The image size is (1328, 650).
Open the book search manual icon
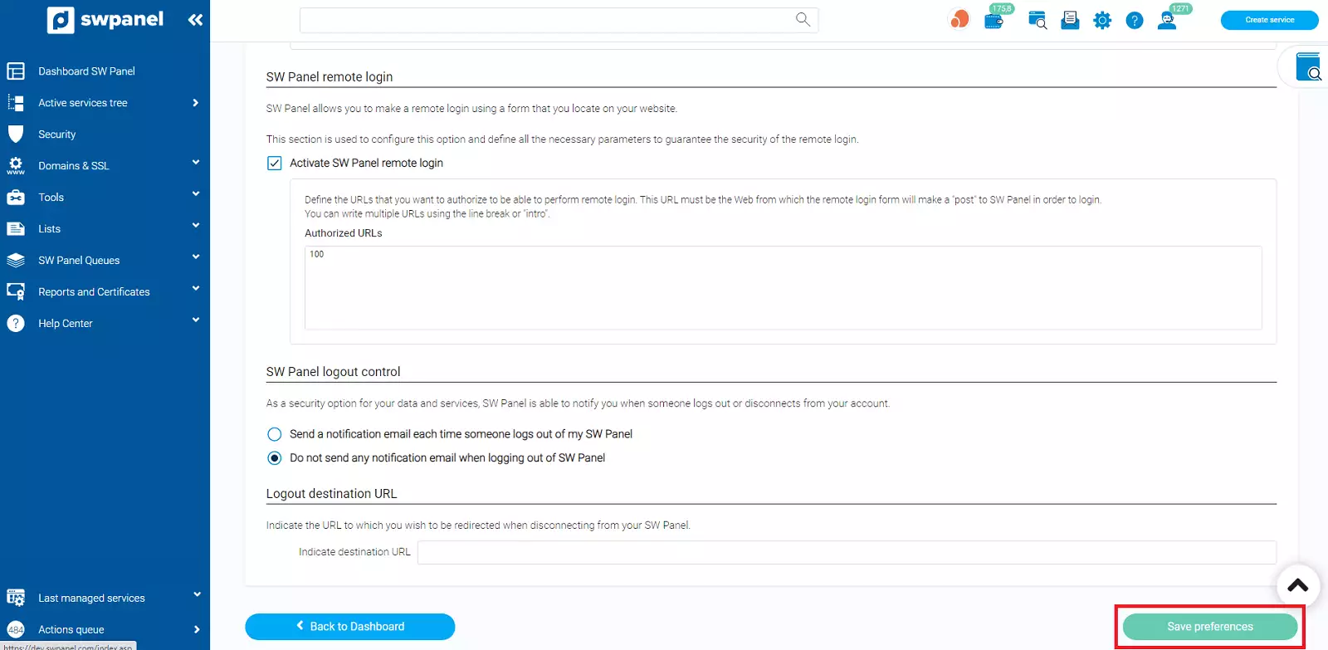click(x=1308, y=67)
